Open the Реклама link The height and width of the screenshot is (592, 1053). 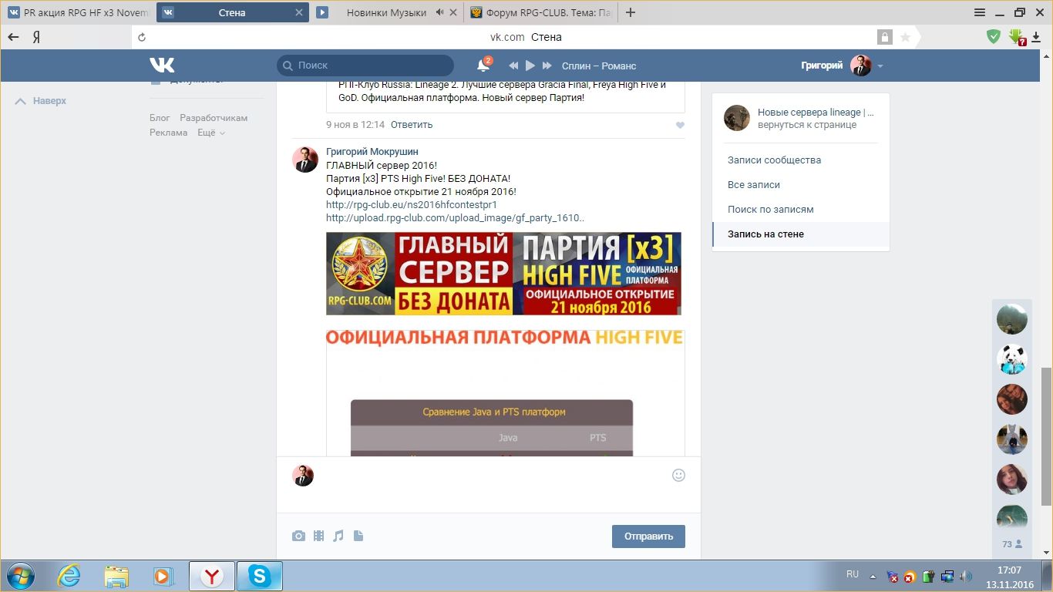(x=169, y=133)
